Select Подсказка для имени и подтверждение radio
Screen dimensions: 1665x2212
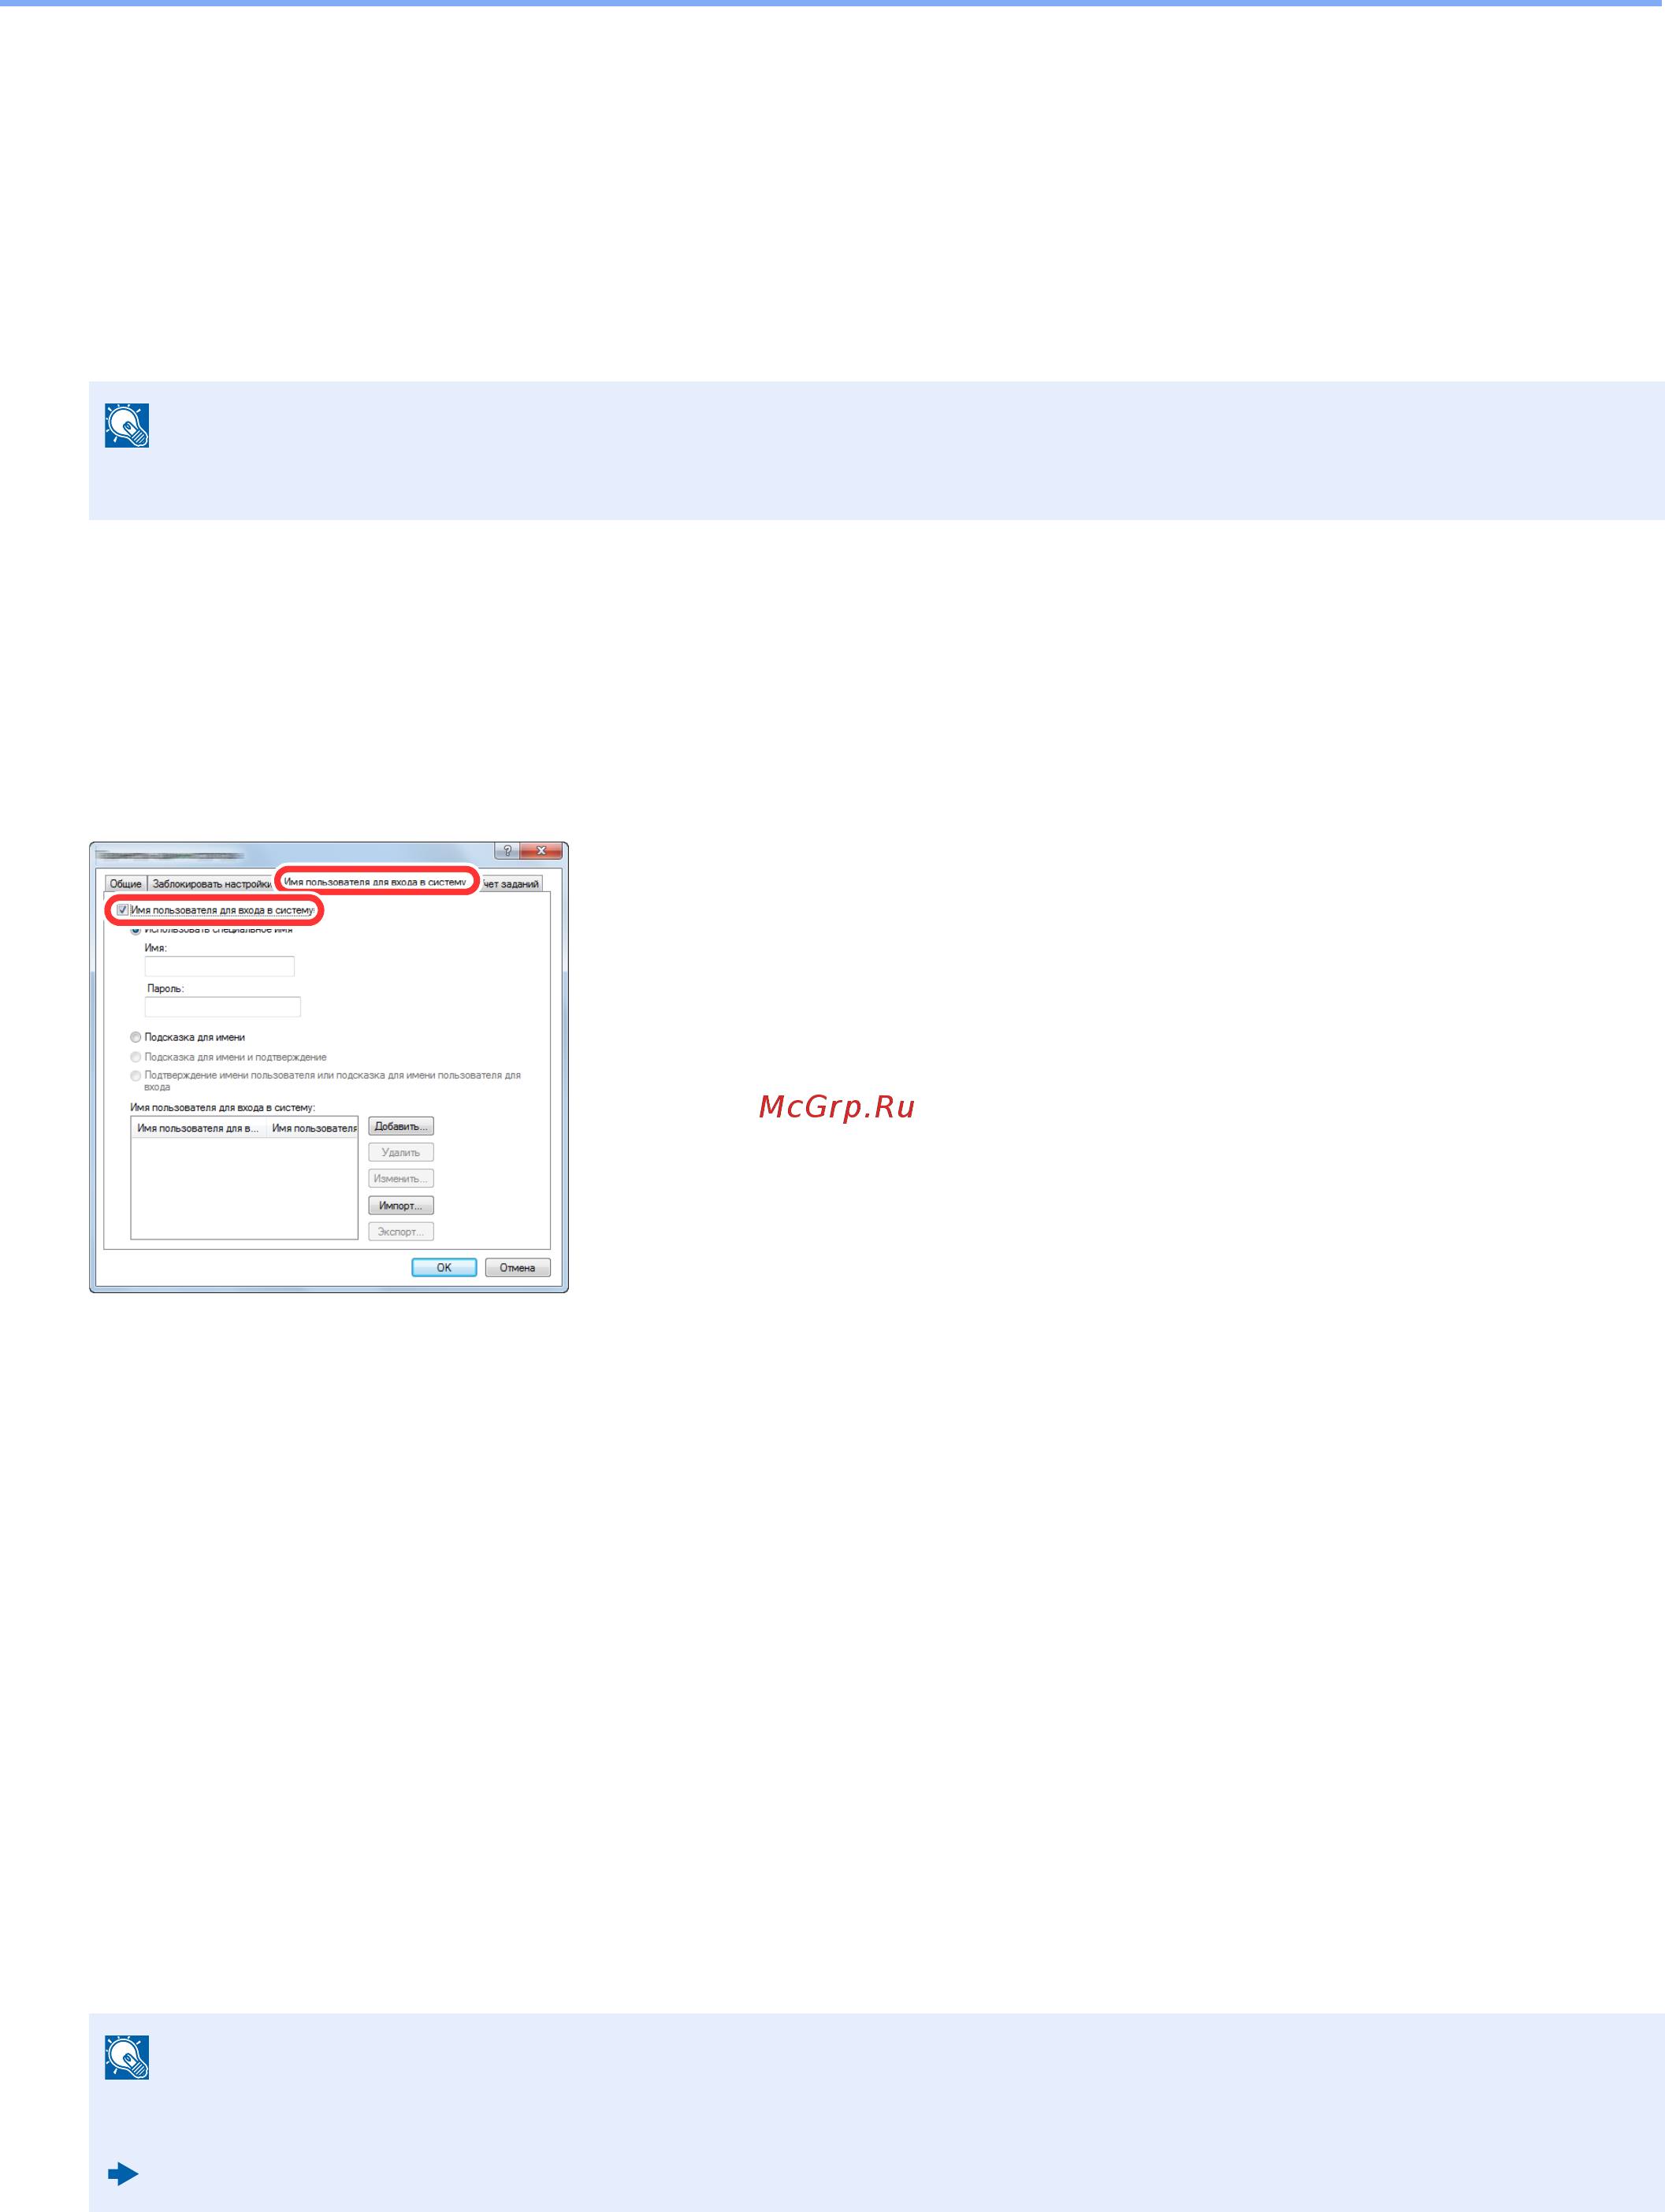(x=136, y=1057)
